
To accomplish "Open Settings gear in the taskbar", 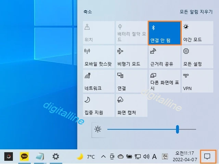I will [x=56, y=156].
